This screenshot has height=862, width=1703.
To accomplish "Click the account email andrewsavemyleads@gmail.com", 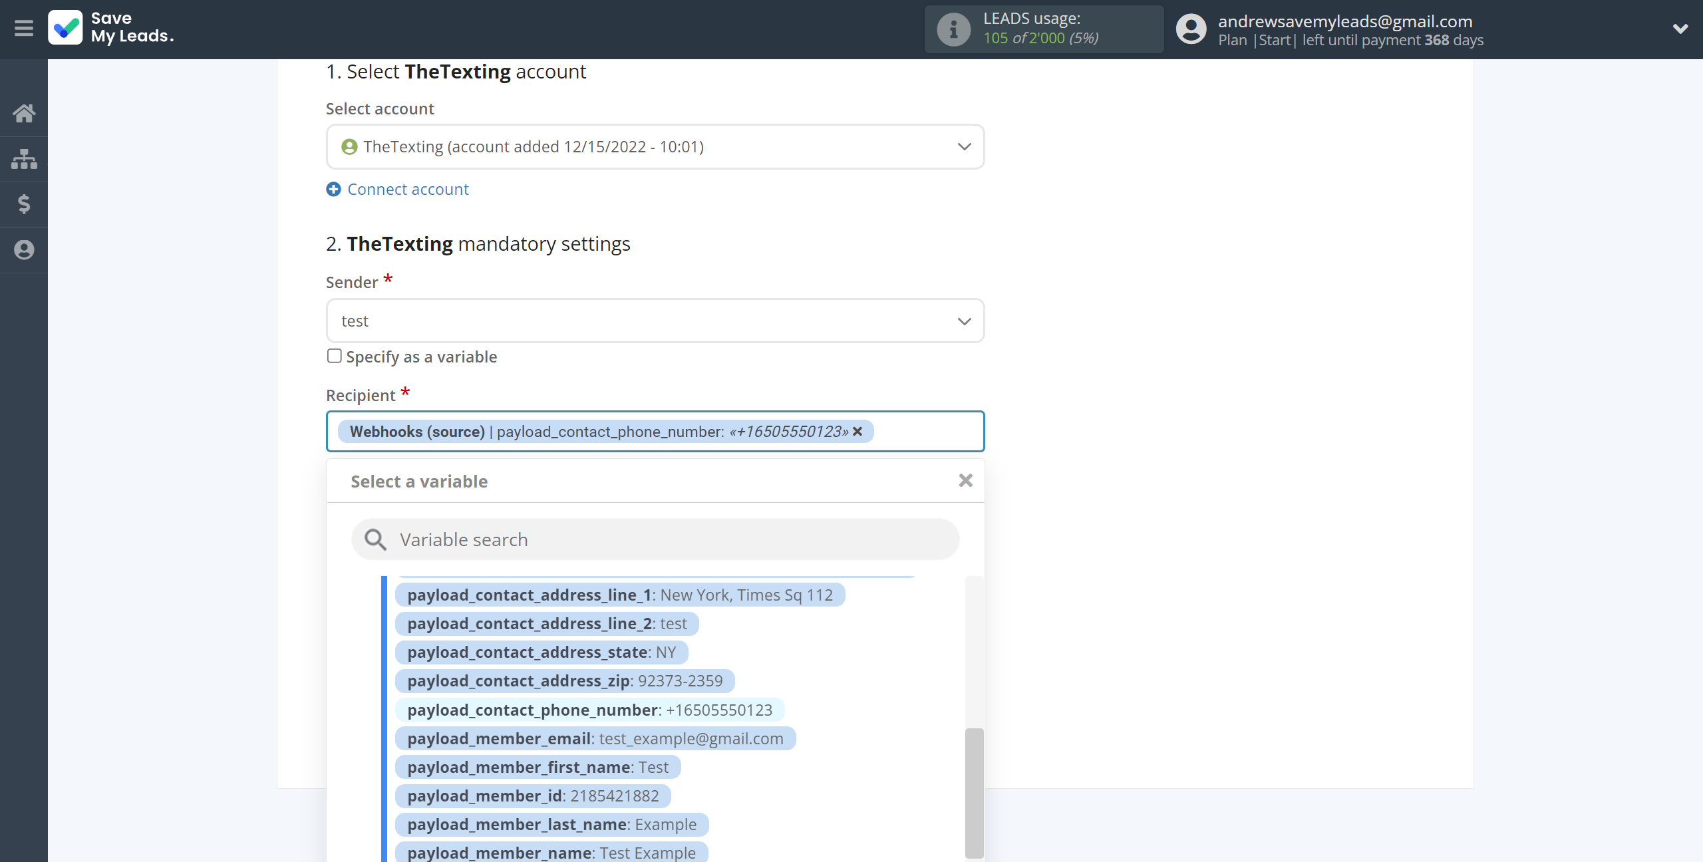I will click(1345, 21).
